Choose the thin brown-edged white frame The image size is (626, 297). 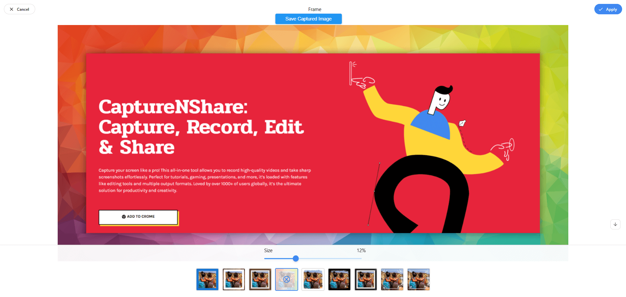coord(234,279)
